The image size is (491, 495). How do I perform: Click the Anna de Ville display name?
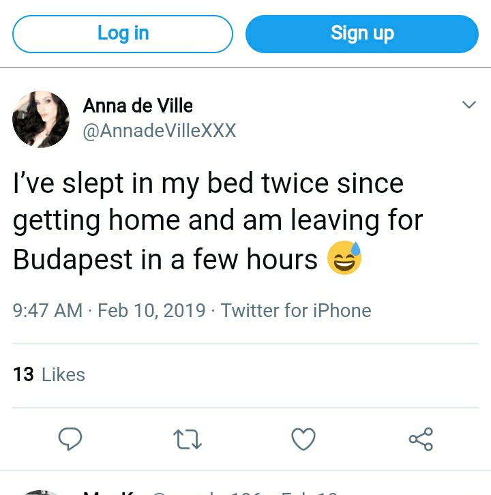click(138, 106)
